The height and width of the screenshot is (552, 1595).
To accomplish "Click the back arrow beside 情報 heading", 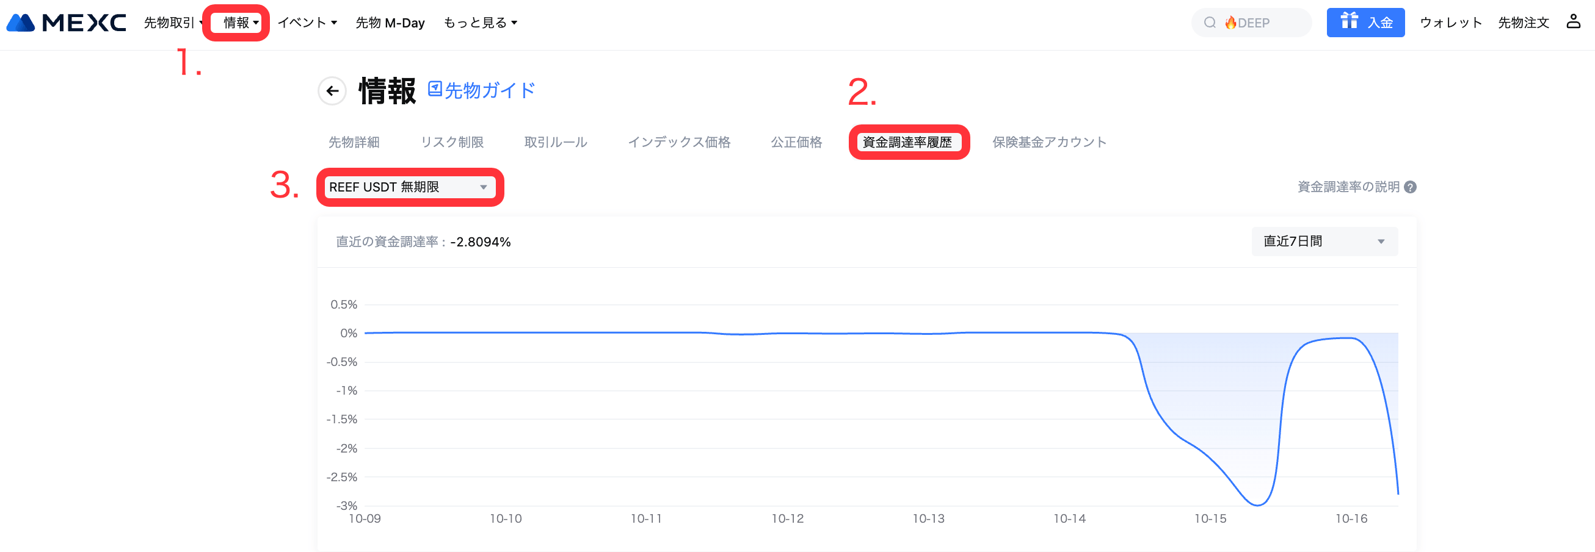I will 332,91.
